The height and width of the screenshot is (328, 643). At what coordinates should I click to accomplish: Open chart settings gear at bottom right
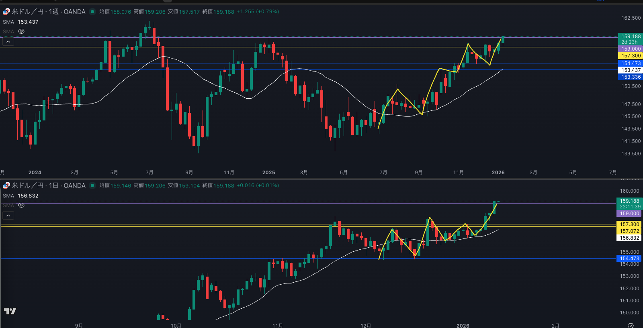[x=631, y=325]
